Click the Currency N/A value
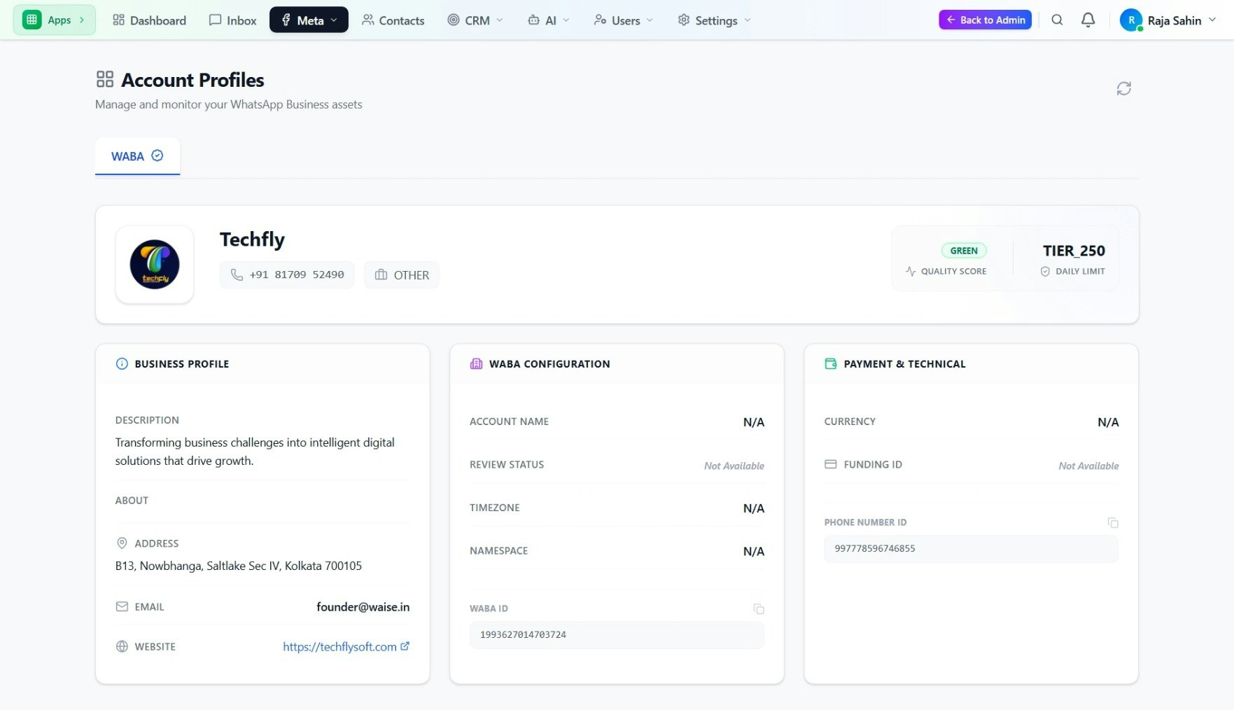This screenshot has height=710, width=1234. click(1108, 422)
